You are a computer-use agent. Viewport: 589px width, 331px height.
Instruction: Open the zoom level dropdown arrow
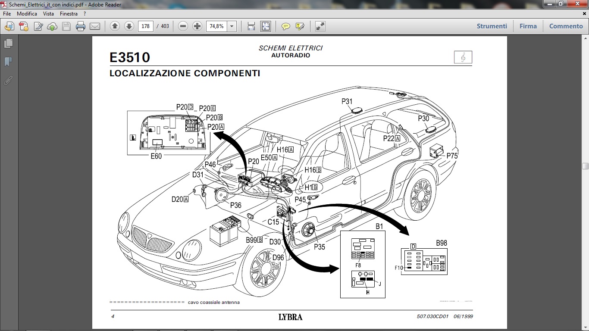pos(232,26)
